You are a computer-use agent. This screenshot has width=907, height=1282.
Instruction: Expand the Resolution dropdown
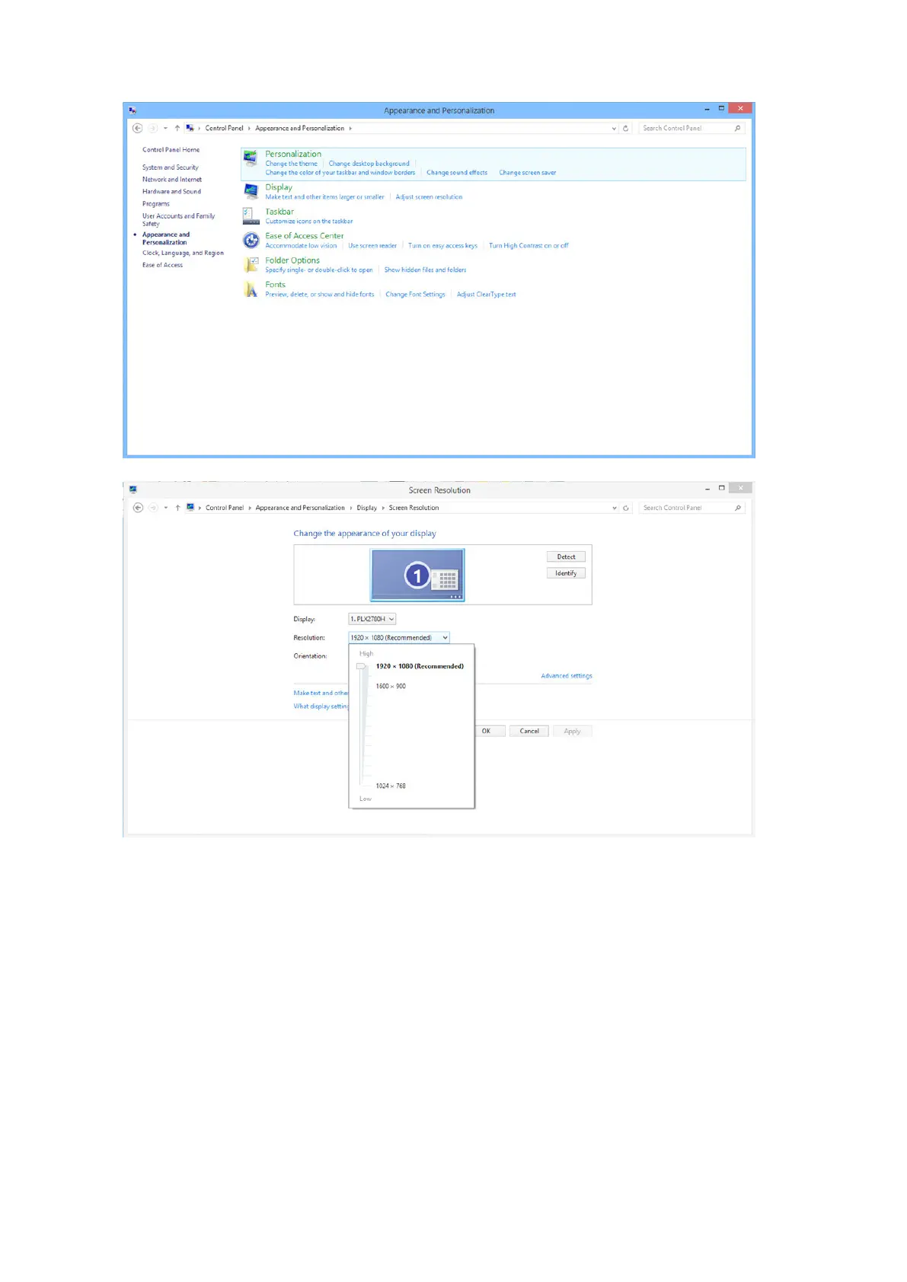point(399,638)
